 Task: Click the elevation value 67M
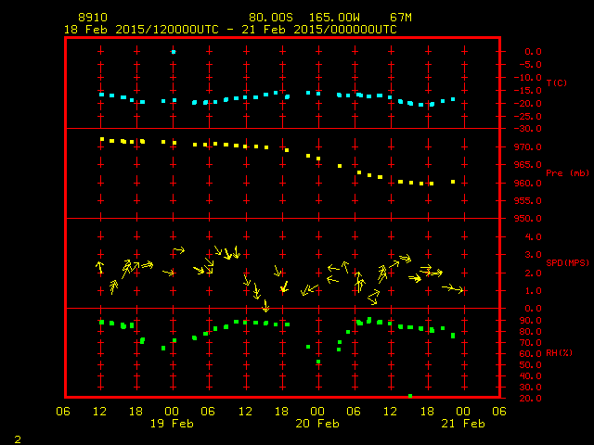pyautogui.click(x=401, y=18)
